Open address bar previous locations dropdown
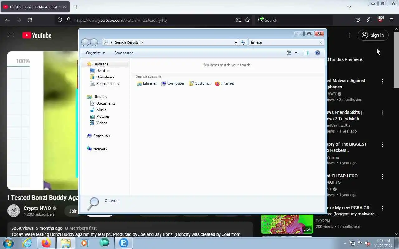This screenshot has height=249, width=399. [236, 42]
